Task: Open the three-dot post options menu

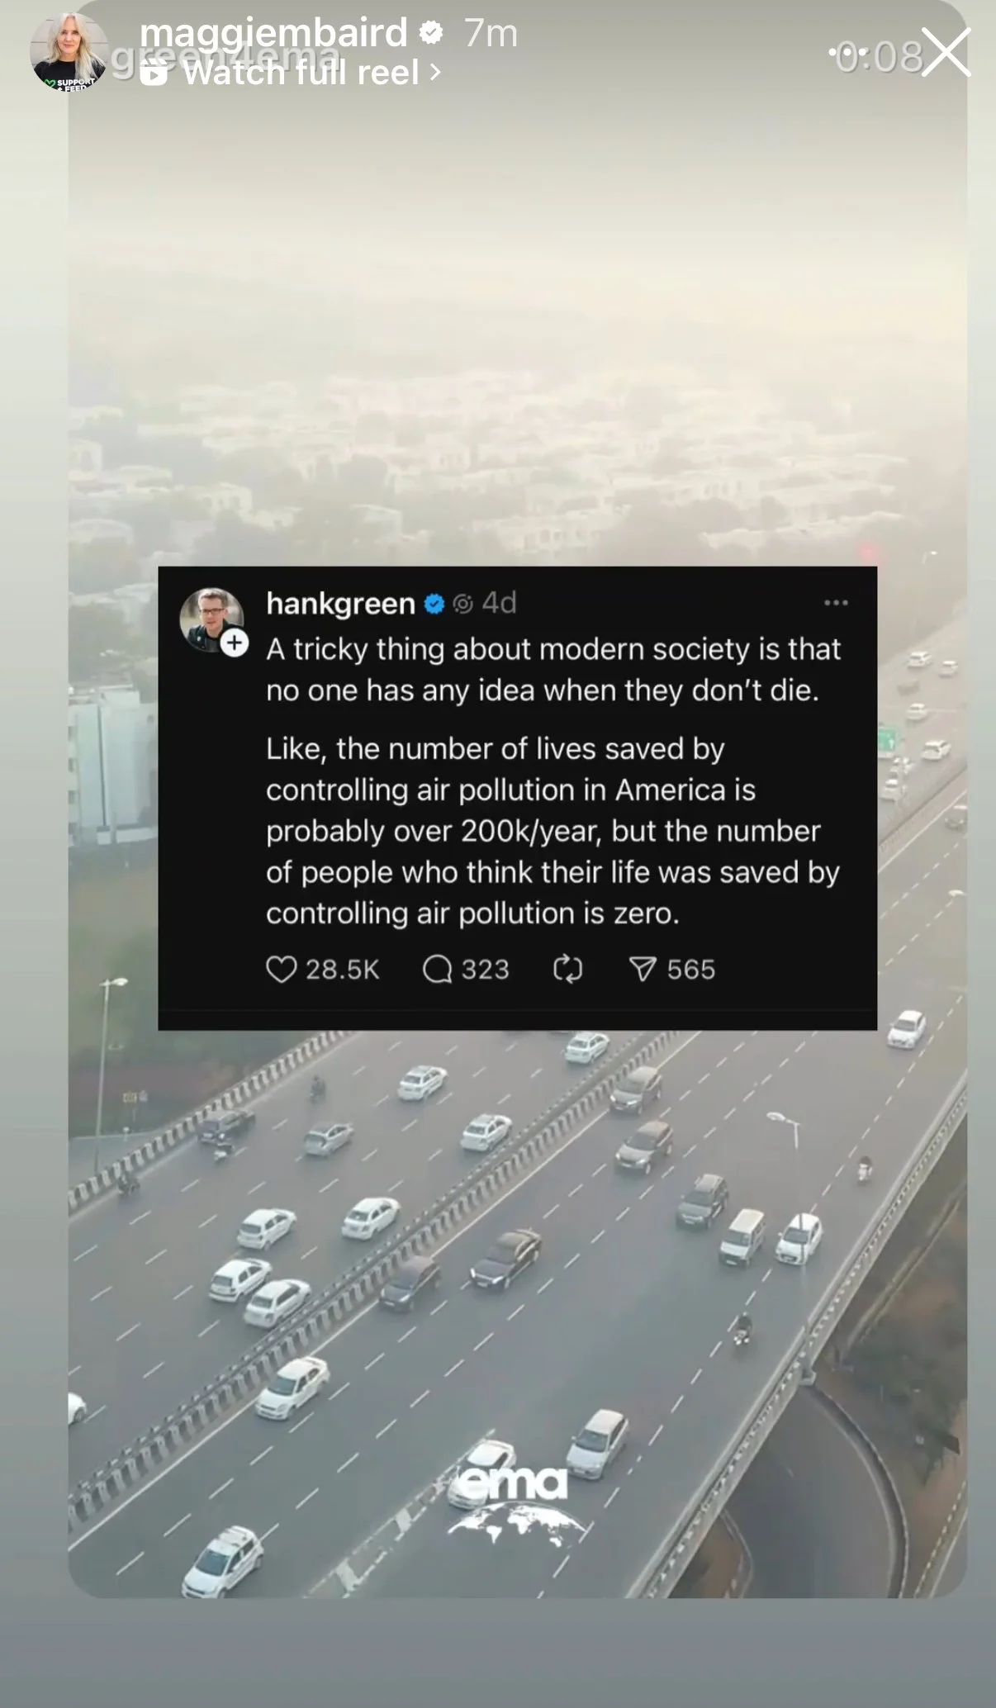Action: coord(836,602)
